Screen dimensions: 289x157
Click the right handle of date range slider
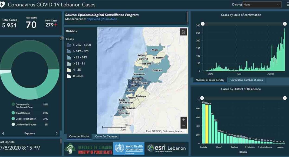285,24
